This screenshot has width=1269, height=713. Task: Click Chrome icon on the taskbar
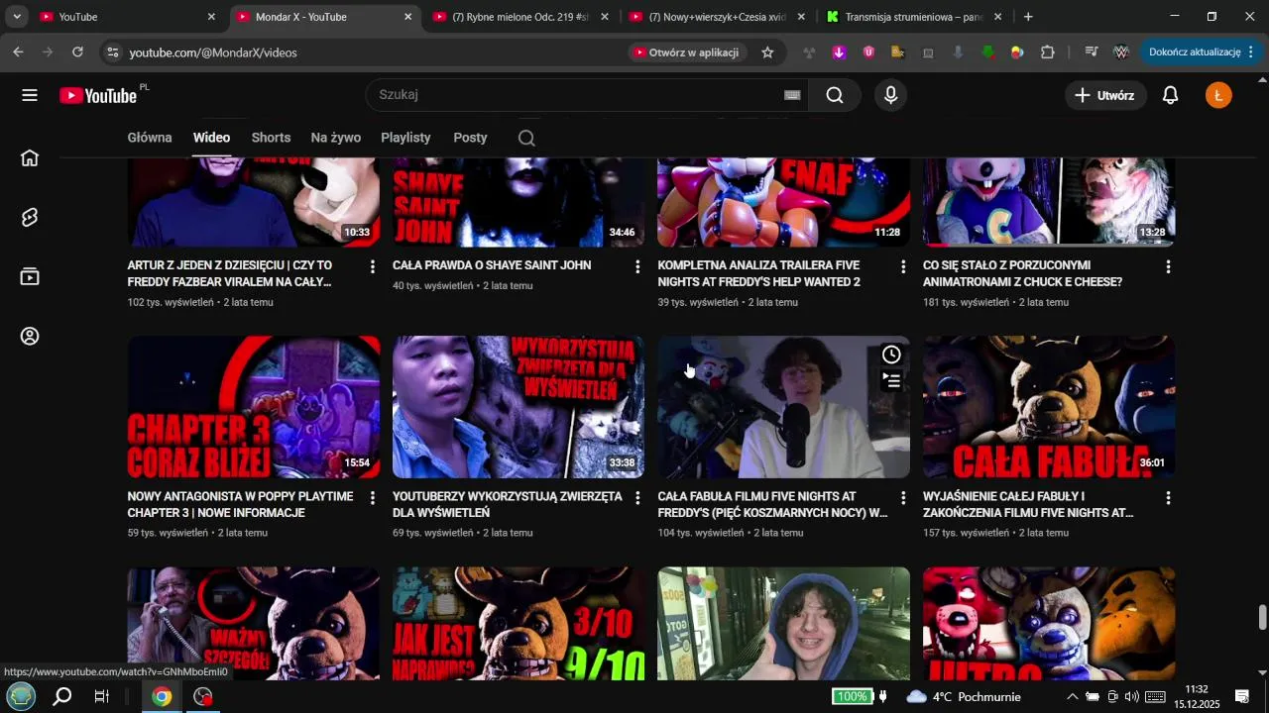tap(162, 697)
